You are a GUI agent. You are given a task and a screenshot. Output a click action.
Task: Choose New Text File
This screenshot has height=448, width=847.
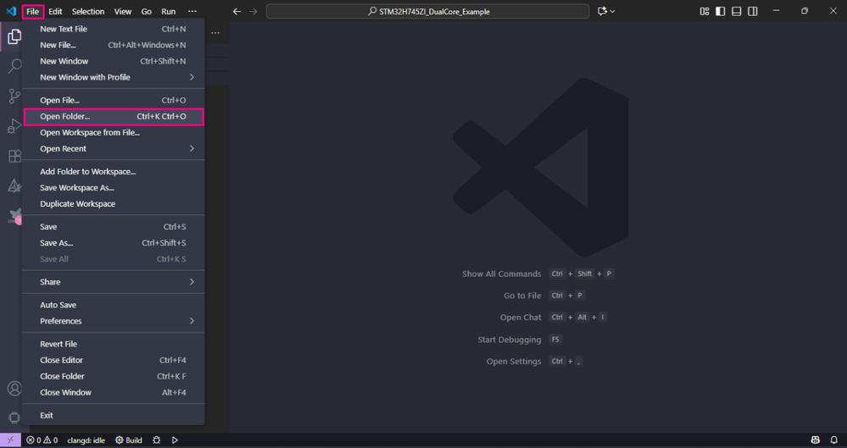point(113,29)
